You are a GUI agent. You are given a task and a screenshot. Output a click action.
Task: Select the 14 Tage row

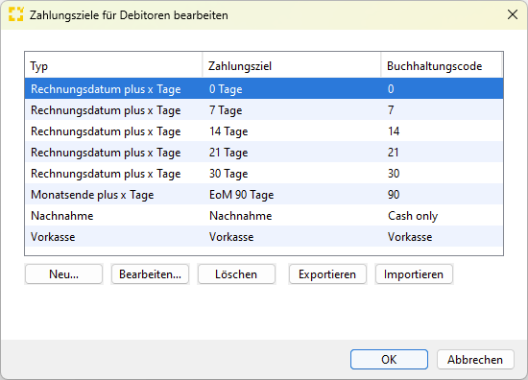tap(264, 131)
